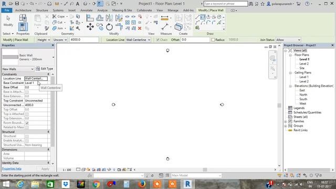Open Type Properties icon above Properties
Image resolution: width=336 pixels, height=189 pixels.
[x=23, y=18]
